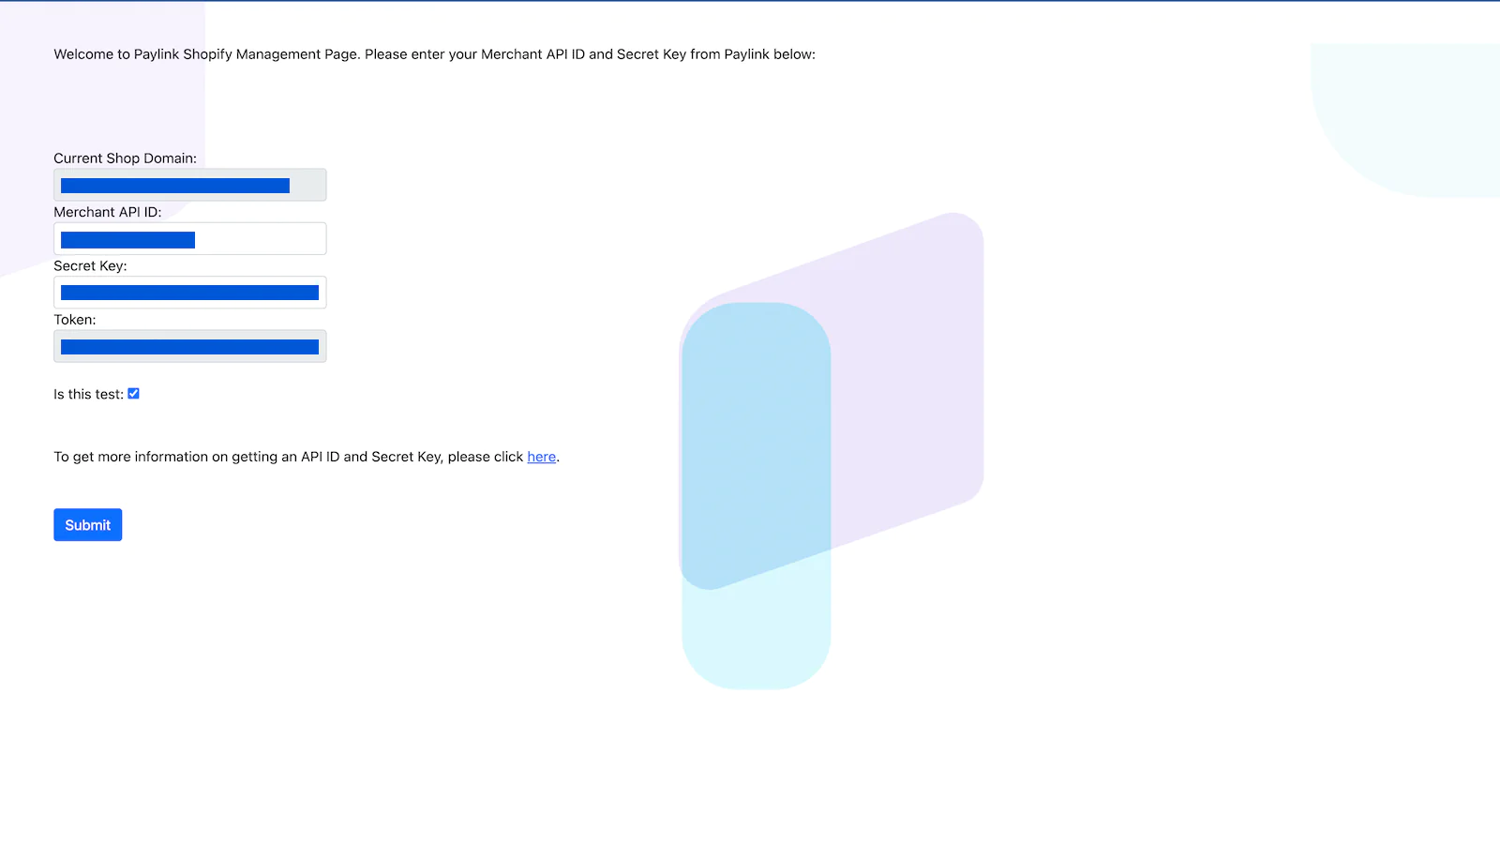
Task: Click the 'Secret Key:' label
Action: [x=90, y=266]
